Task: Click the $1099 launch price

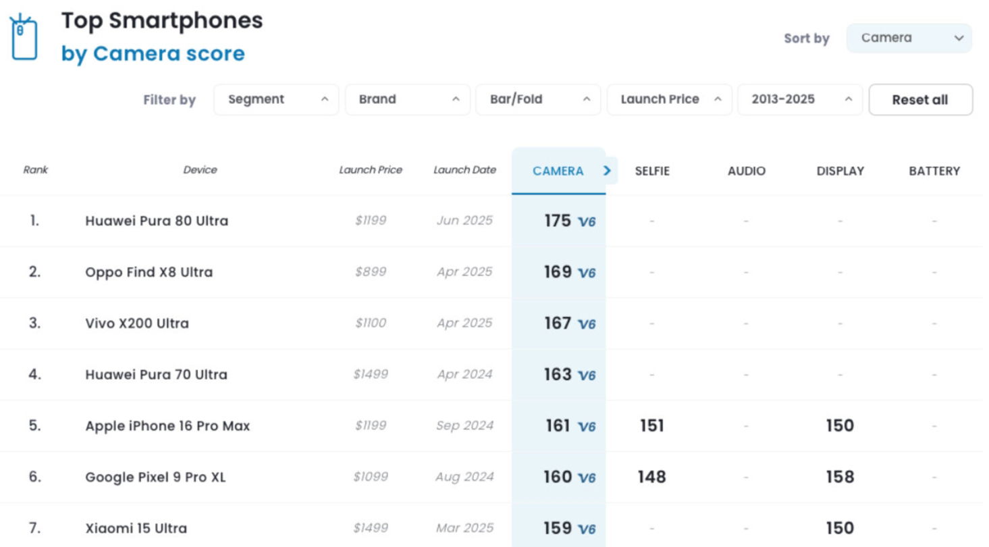Action: (371, 477)
